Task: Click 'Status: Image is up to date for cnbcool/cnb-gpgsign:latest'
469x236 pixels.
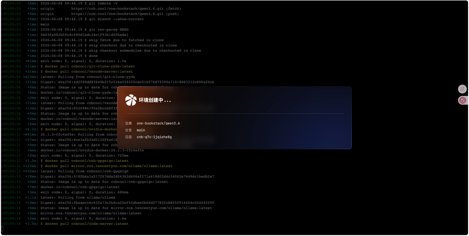Action: pyautogui.click(x=104, y=182)
